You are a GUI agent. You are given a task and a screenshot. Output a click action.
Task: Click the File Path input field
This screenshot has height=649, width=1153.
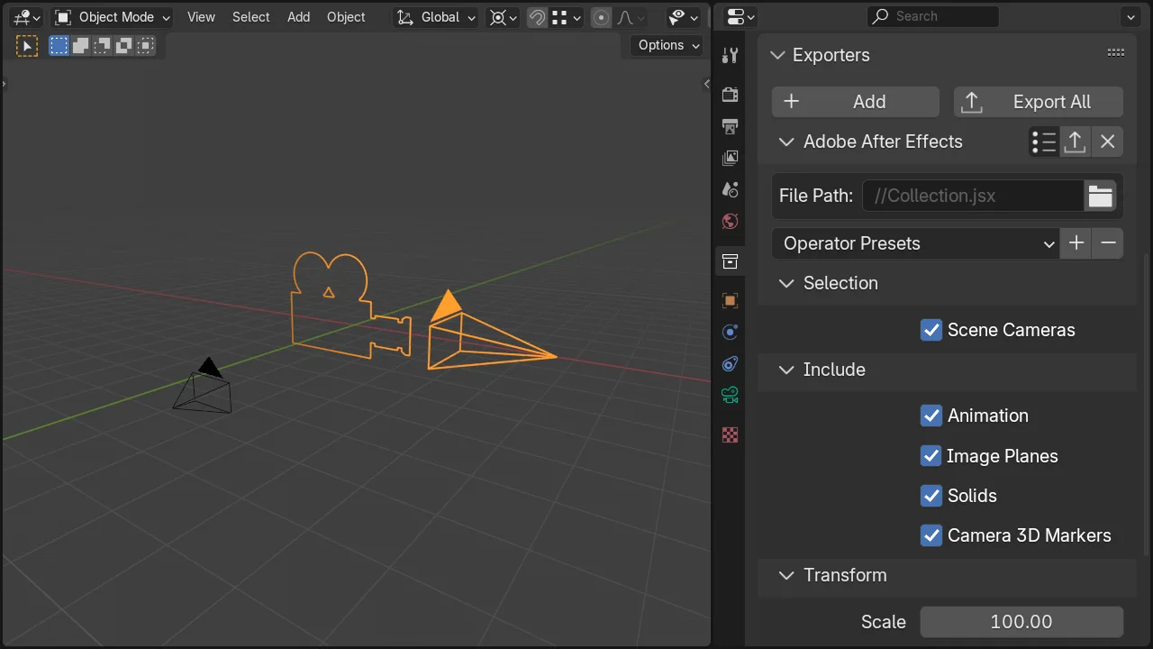973,196
